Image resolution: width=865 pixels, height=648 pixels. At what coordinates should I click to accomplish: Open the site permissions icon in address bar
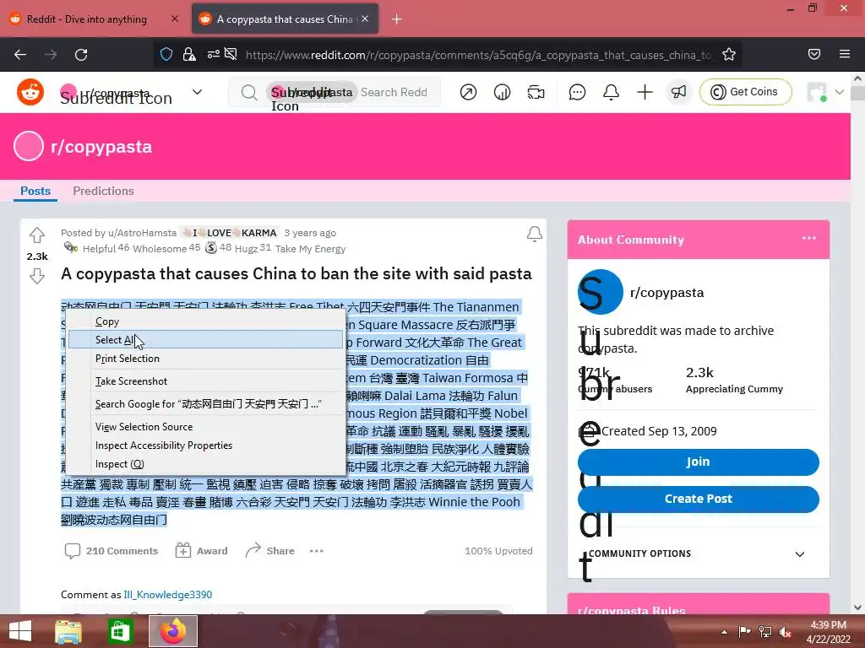[x=214, y=55]
